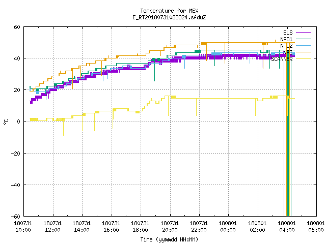Click the °C y-axis unit label
This screenshot has height=244, width=326.
pos(6,122)
